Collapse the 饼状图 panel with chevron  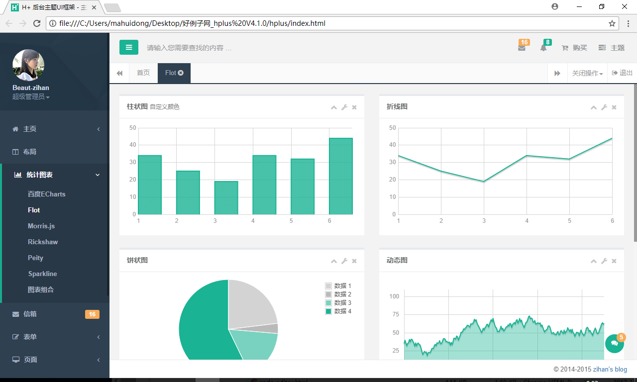(334, 261)
